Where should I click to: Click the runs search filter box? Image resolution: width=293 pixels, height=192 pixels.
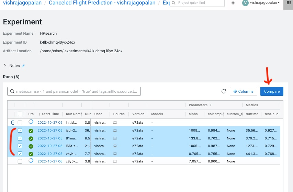tap(74, 91)
